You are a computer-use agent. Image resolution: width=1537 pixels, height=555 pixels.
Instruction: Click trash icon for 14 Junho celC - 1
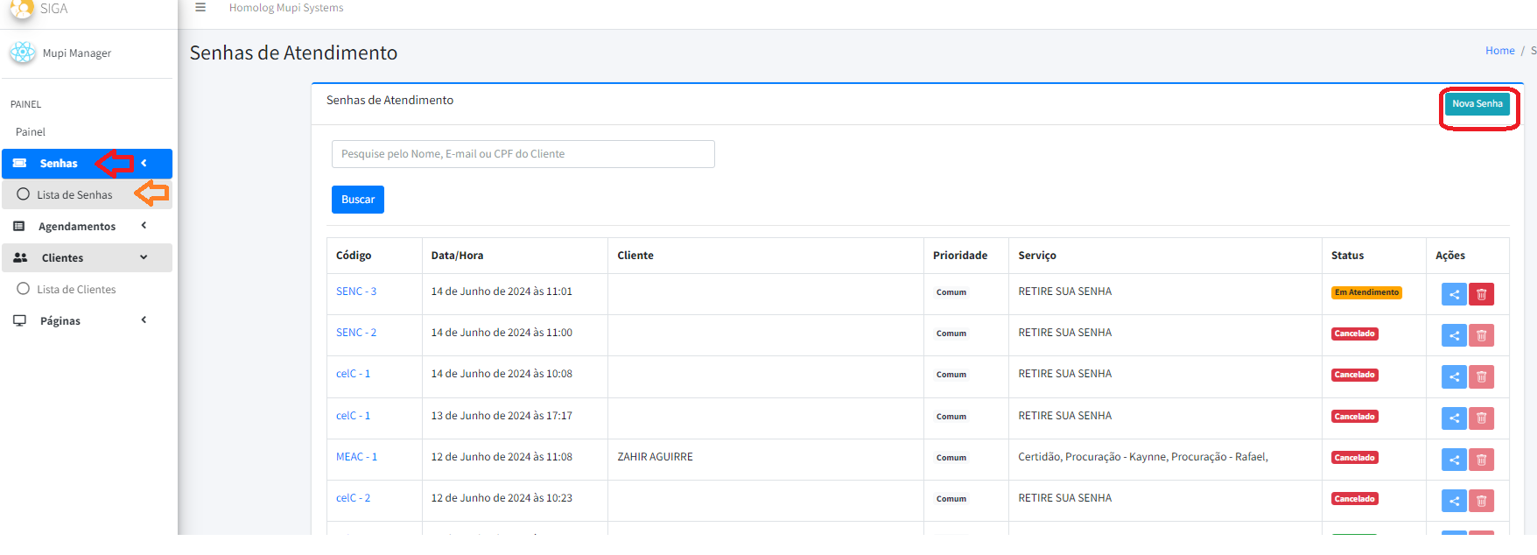pyautogui.click(x=1481, y=376)
